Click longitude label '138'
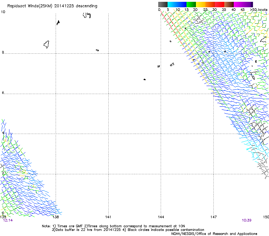The width and height of the screenshot is (269, 236). pos(56,217)
